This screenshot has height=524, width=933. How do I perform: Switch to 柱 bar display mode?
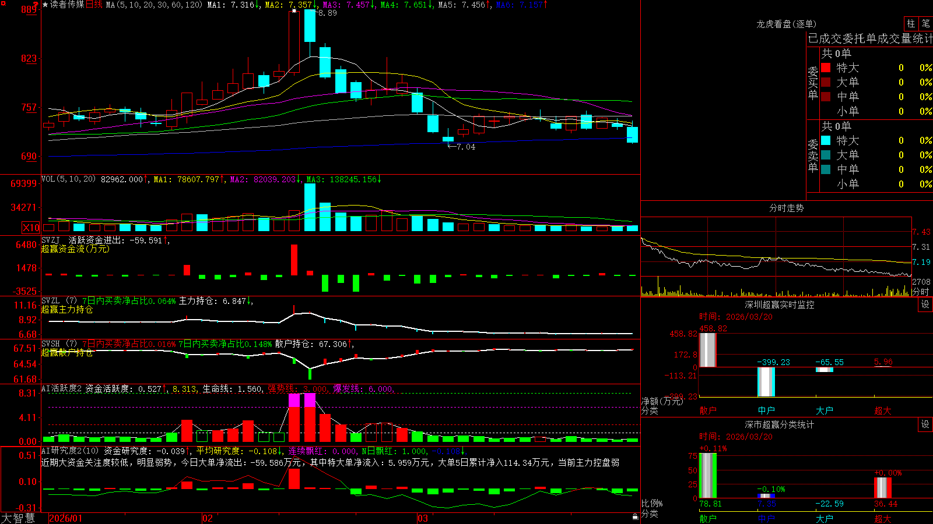click(x=911, y=24)
